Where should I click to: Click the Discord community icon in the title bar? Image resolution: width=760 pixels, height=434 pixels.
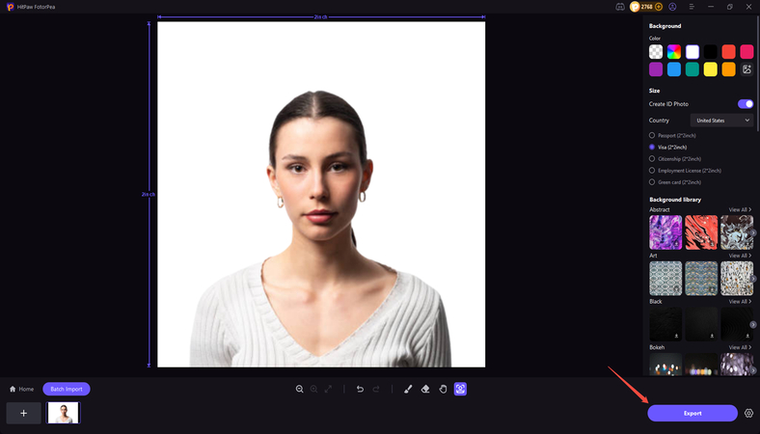620,7
